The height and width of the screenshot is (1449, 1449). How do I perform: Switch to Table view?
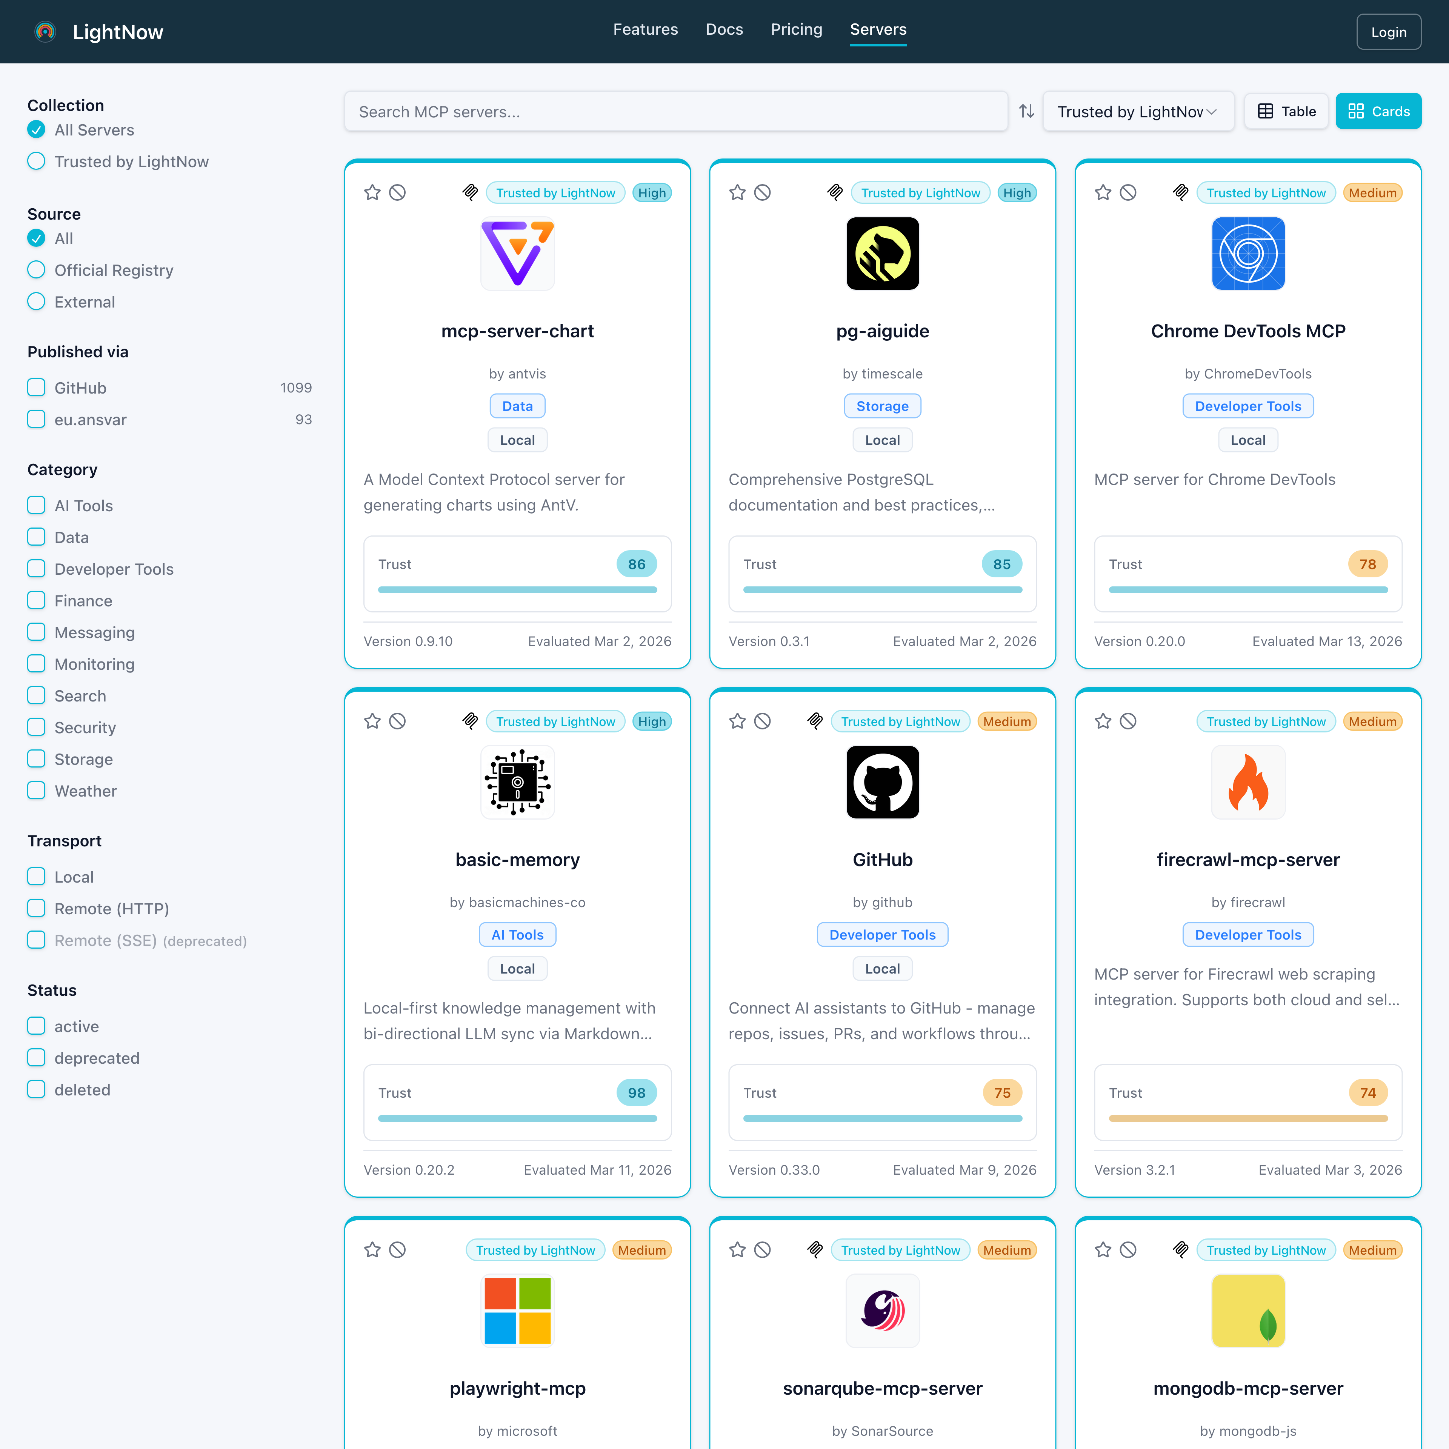(x=1286, y=111)
